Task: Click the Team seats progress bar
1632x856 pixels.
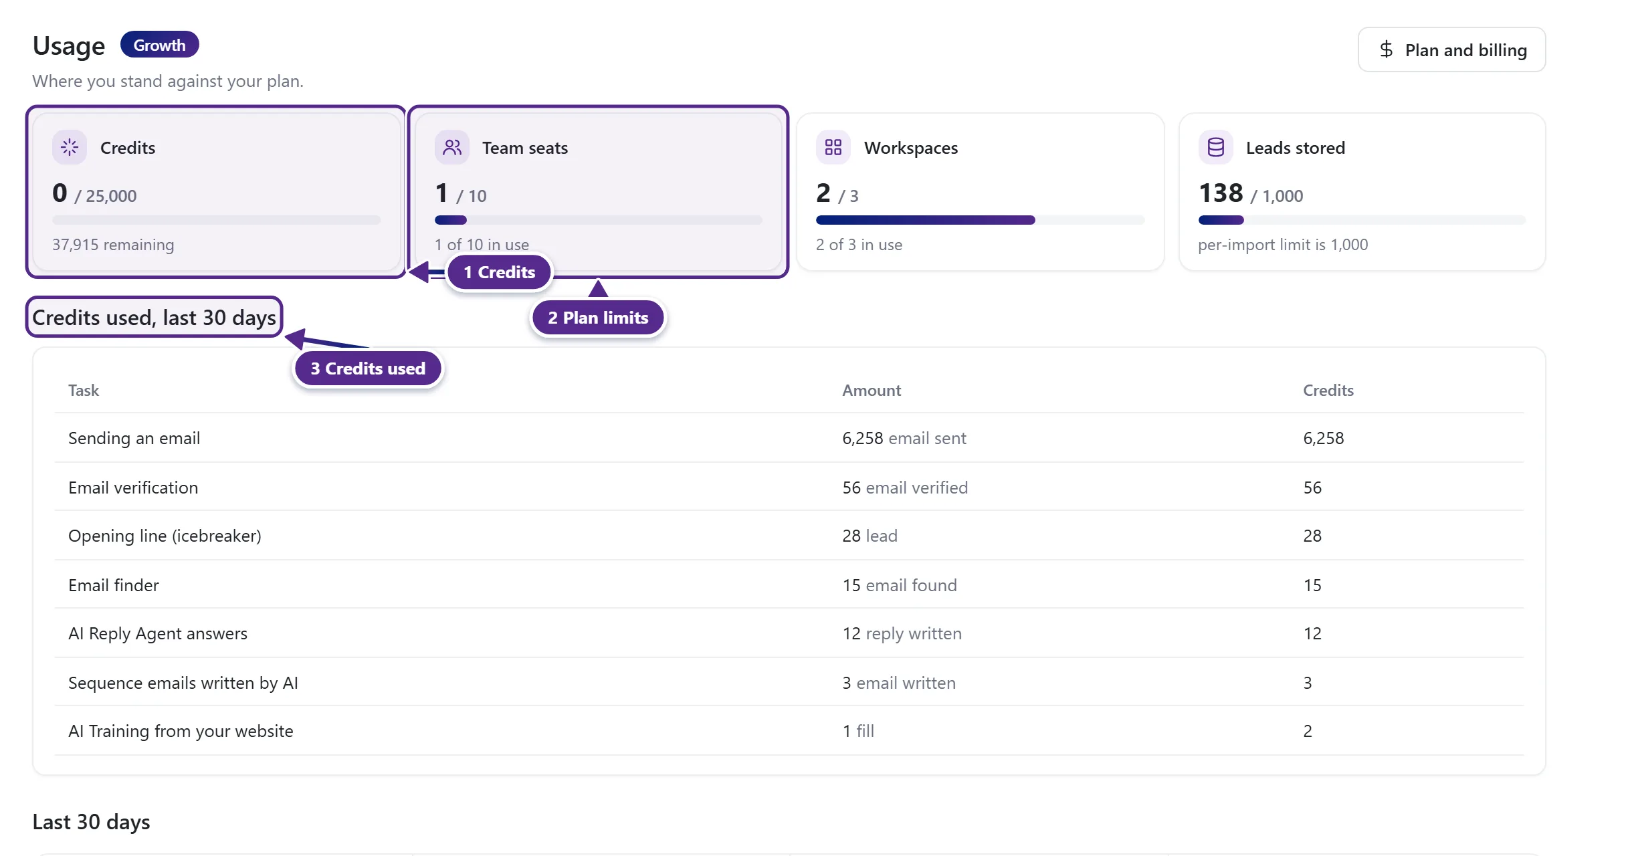Action: coord(599,220)
